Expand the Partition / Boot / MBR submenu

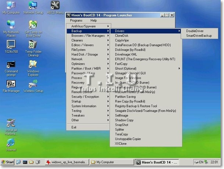[x=88, y=68]
